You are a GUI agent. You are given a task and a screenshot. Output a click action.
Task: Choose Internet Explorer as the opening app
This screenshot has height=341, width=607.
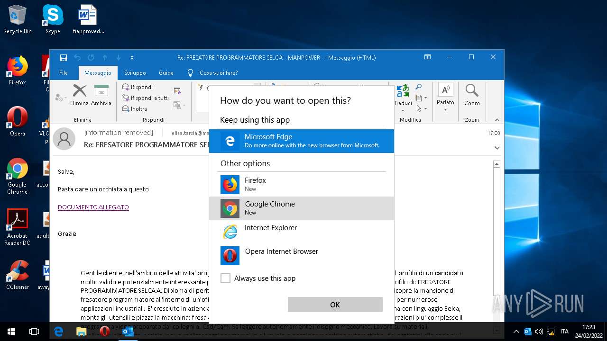tap(302, 232)
